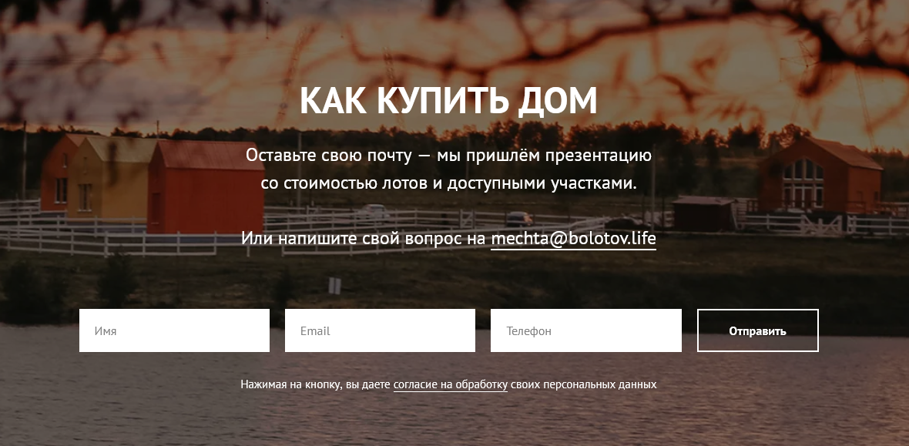Click the white signpost near the shoreline
Viewport: 909px width, 446px height.
click(334, 285)
